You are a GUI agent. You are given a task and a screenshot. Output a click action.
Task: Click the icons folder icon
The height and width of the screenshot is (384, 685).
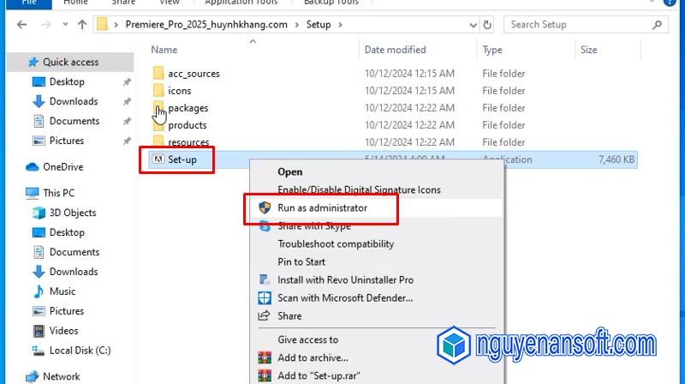[158, 91]
